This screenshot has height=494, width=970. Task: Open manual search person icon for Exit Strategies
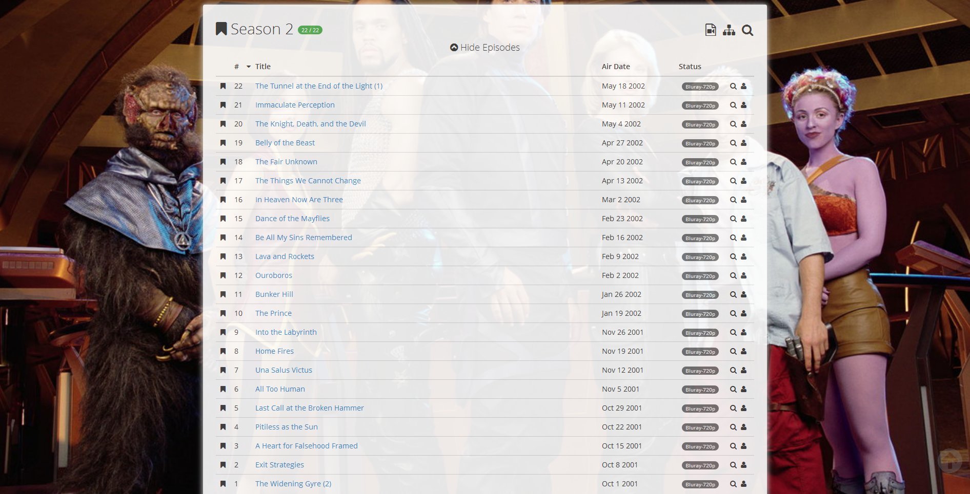743,465
